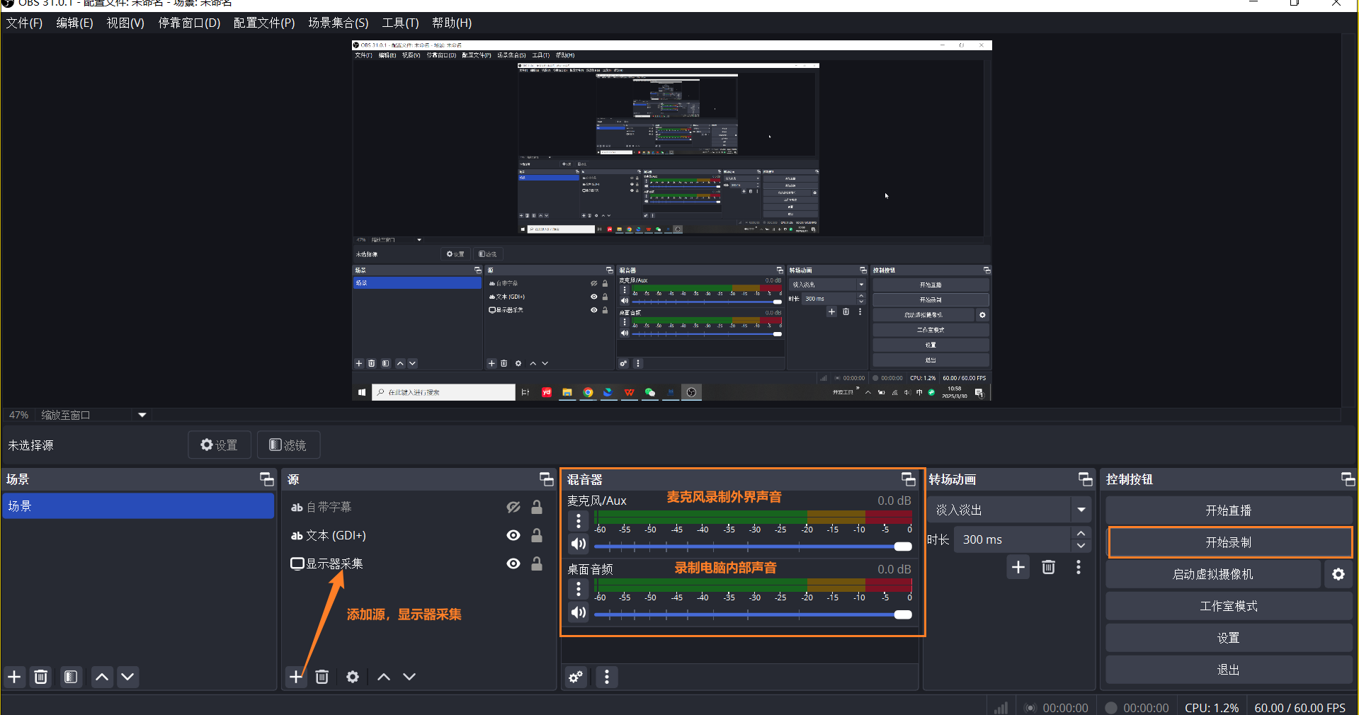
Task: Open virtual camera settings gear icon
Action: click(x=1338, y=574)
